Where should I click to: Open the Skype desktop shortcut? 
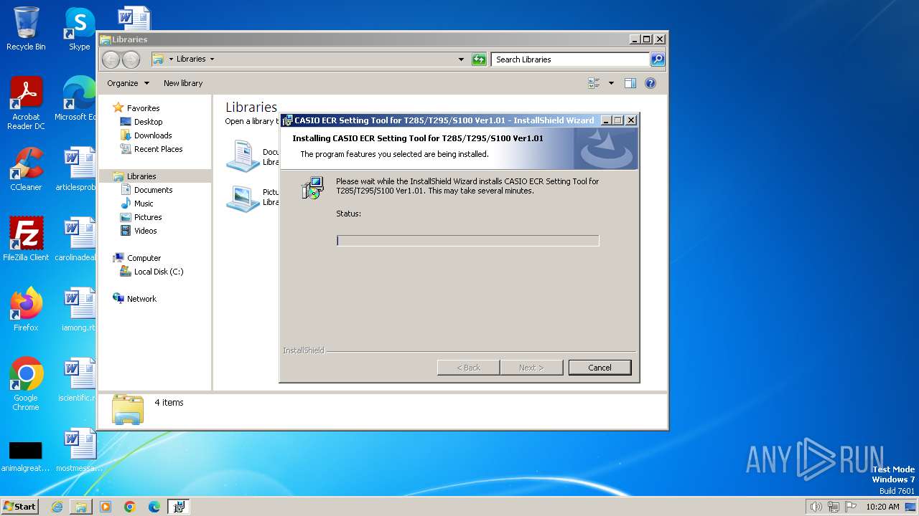pos(79,29)
